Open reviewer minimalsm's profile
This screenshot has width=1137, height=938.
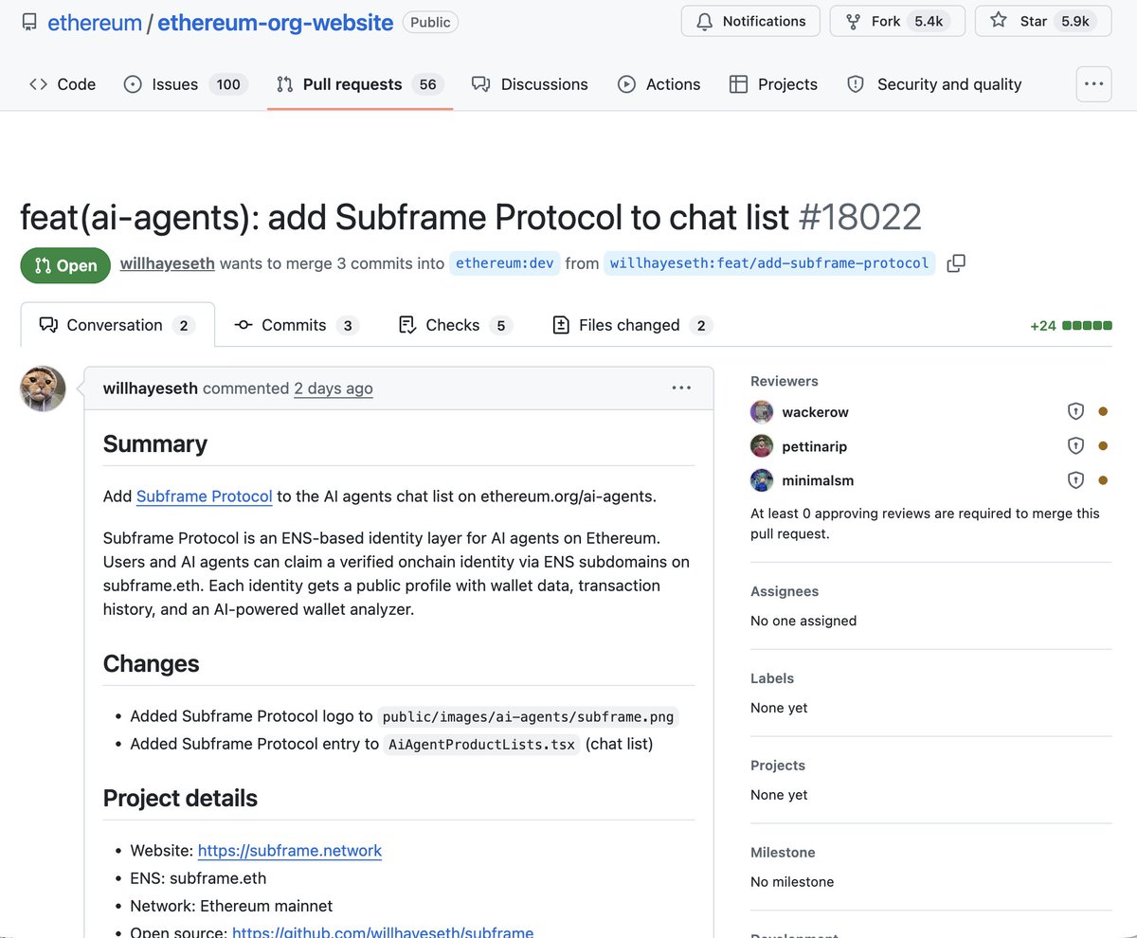[x=818, y=480]
